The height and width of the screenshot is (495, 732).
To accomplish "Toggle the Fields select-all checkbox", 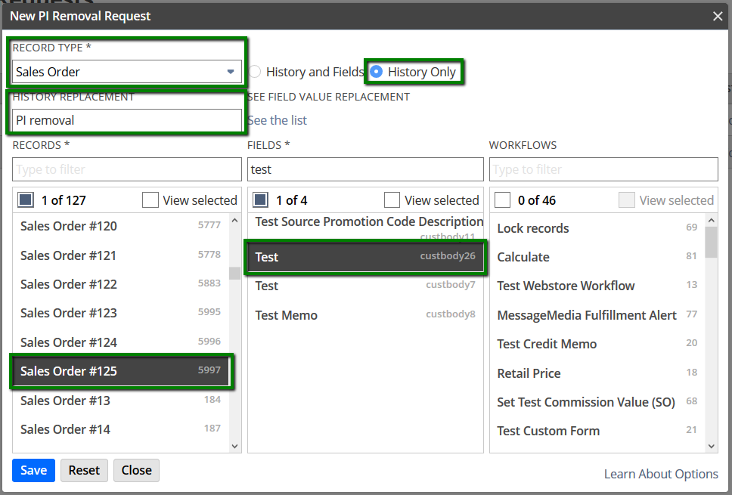I will coord(260,200).
